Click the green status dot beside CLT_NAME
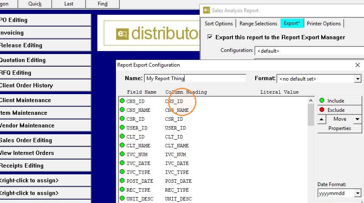364x203 pixels. (x=122, y=145)
